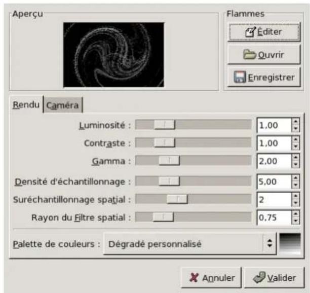Decrease Contraste with the down arrow

coord(296,146)
